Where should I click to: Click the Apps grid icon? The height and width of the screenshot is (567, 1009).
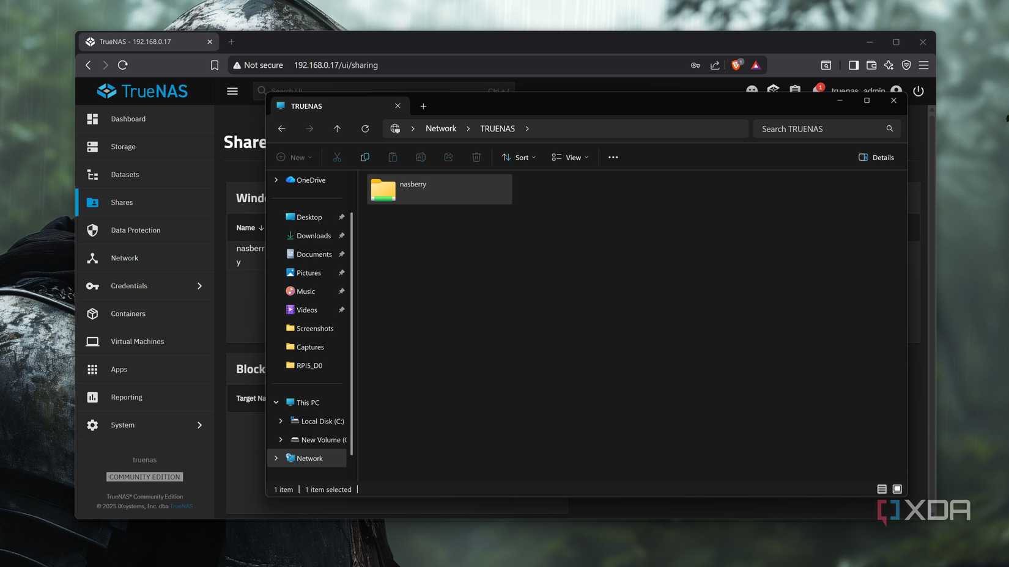(92, 369)
